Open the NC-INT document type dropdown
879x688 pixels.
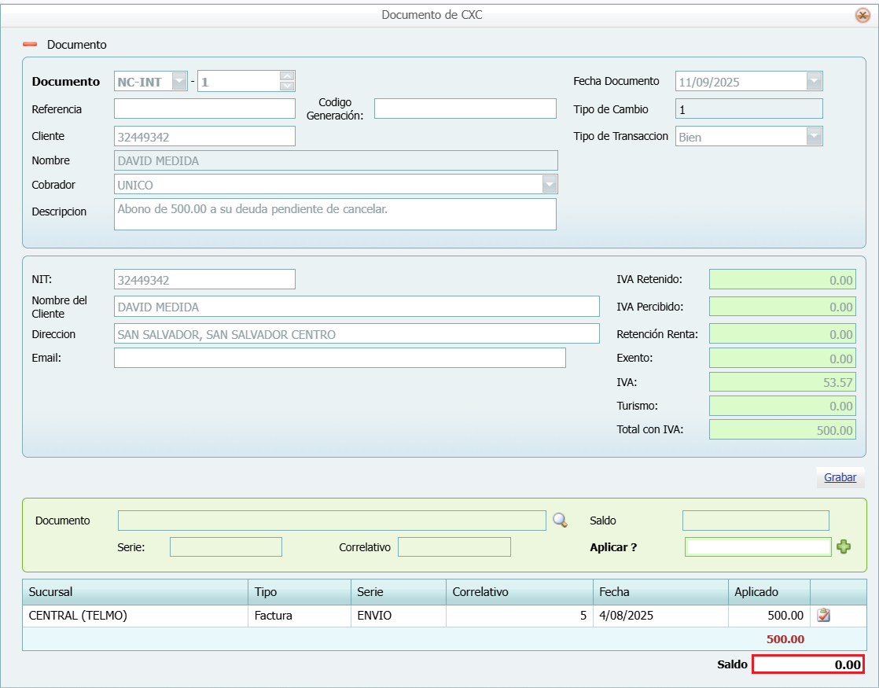(179, 81)
